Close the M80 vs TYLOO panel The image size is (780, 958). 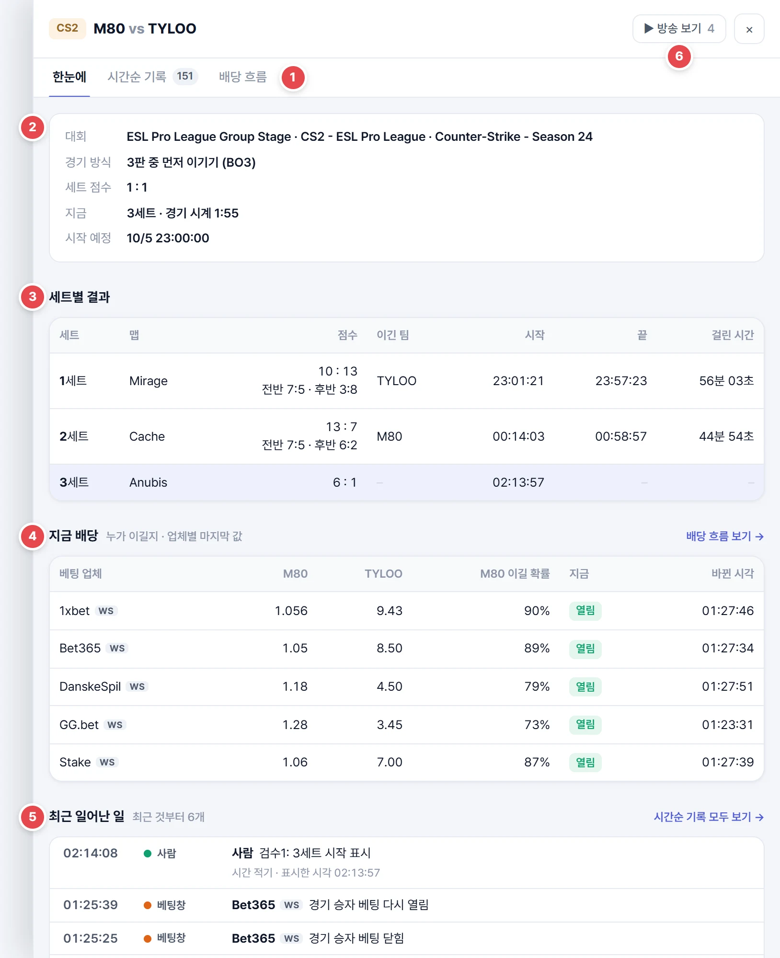click(x=749, y=29)
